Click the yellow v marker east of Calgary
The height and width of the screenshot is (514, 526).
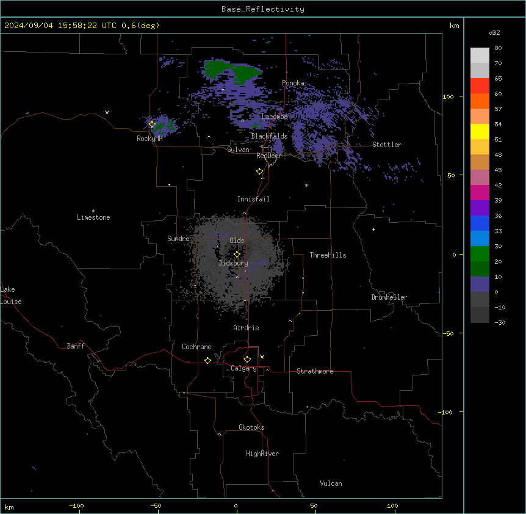click(x=262, y=357)
